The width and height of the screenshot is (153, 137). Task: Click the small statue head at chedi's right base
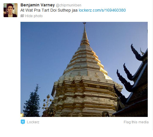click(106, 114)
